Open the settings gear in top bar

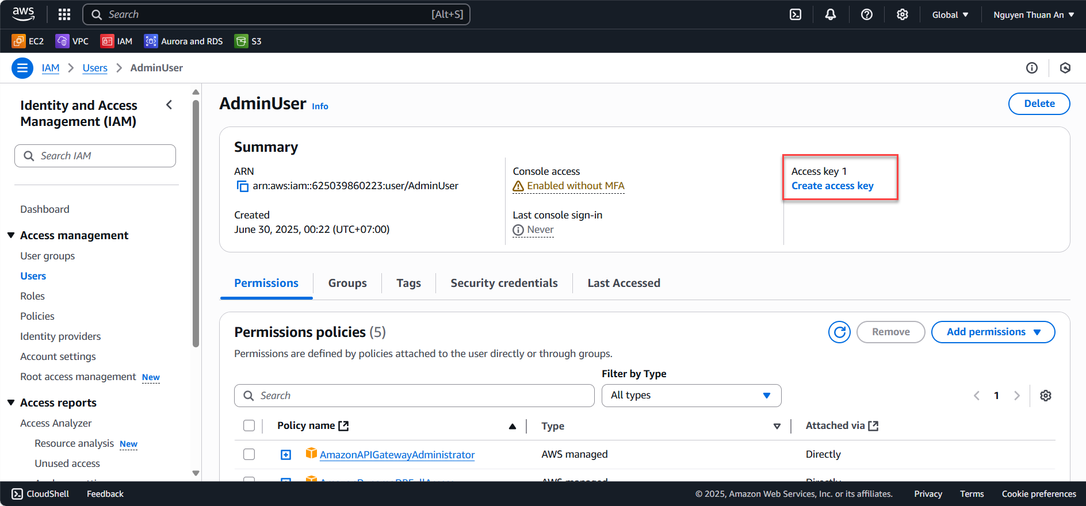tap(903, 14)
